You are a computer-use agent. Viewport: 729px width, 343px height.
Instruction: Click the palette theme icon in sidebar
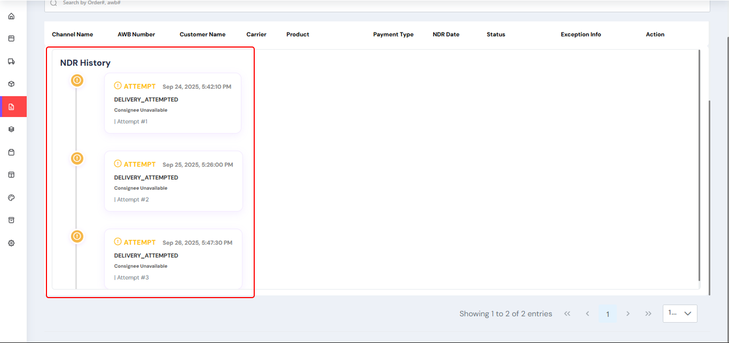coord(11,198)
